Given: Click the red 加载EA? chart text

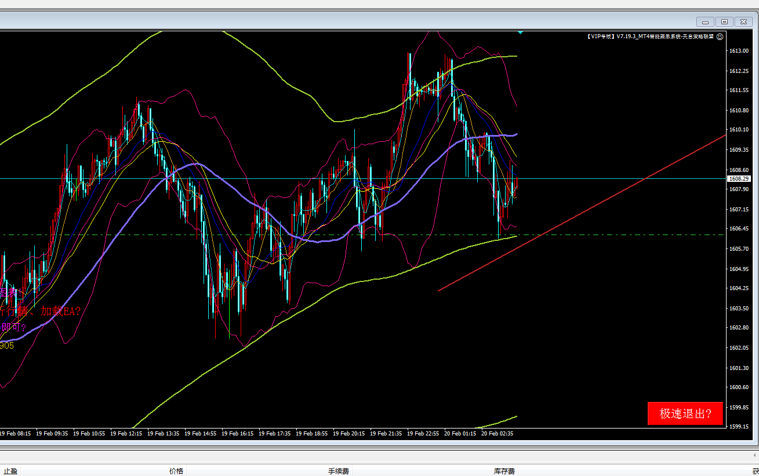Looking at the screenshot, I should 61,311.
